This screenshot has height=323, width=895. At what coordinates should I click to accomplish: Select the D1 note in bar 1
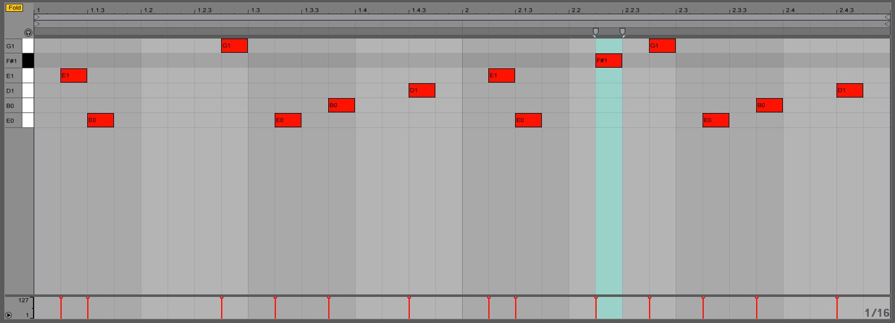pos(422,91)
